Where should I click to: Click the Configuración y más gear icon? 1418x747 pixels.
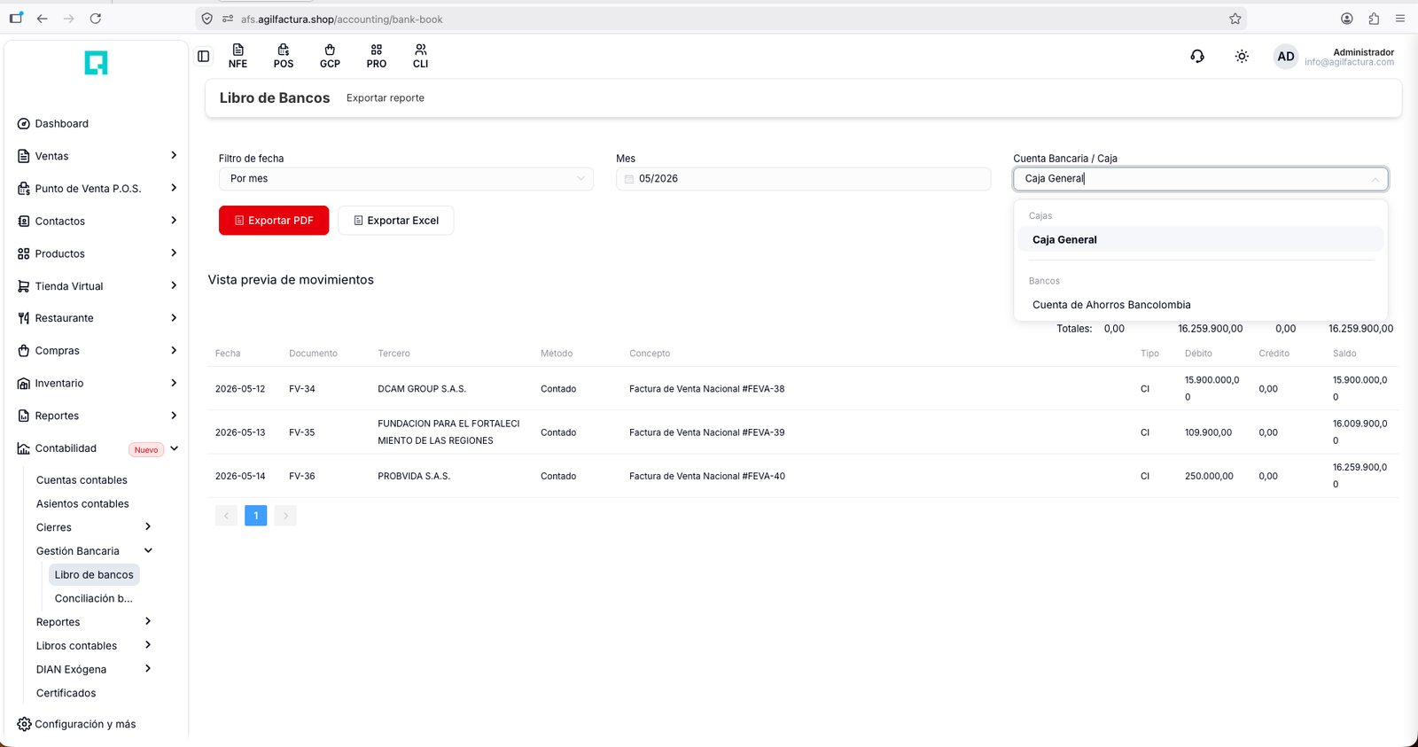click(24, 724)
